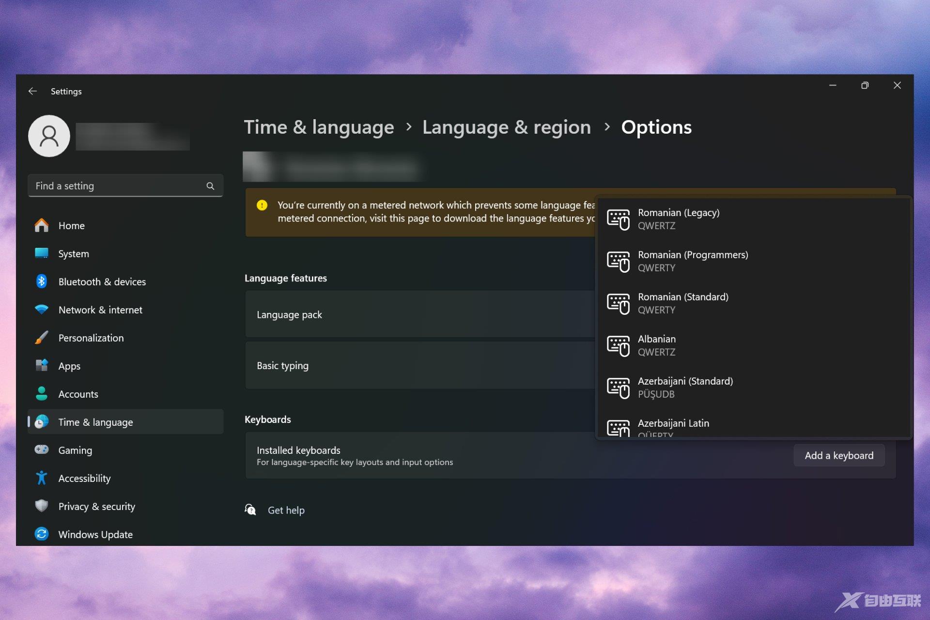Viewport: 930px width, 620px height.
Task: Click keyboard icon beside Romanian (Programmers)
Action: coord(618,262)
